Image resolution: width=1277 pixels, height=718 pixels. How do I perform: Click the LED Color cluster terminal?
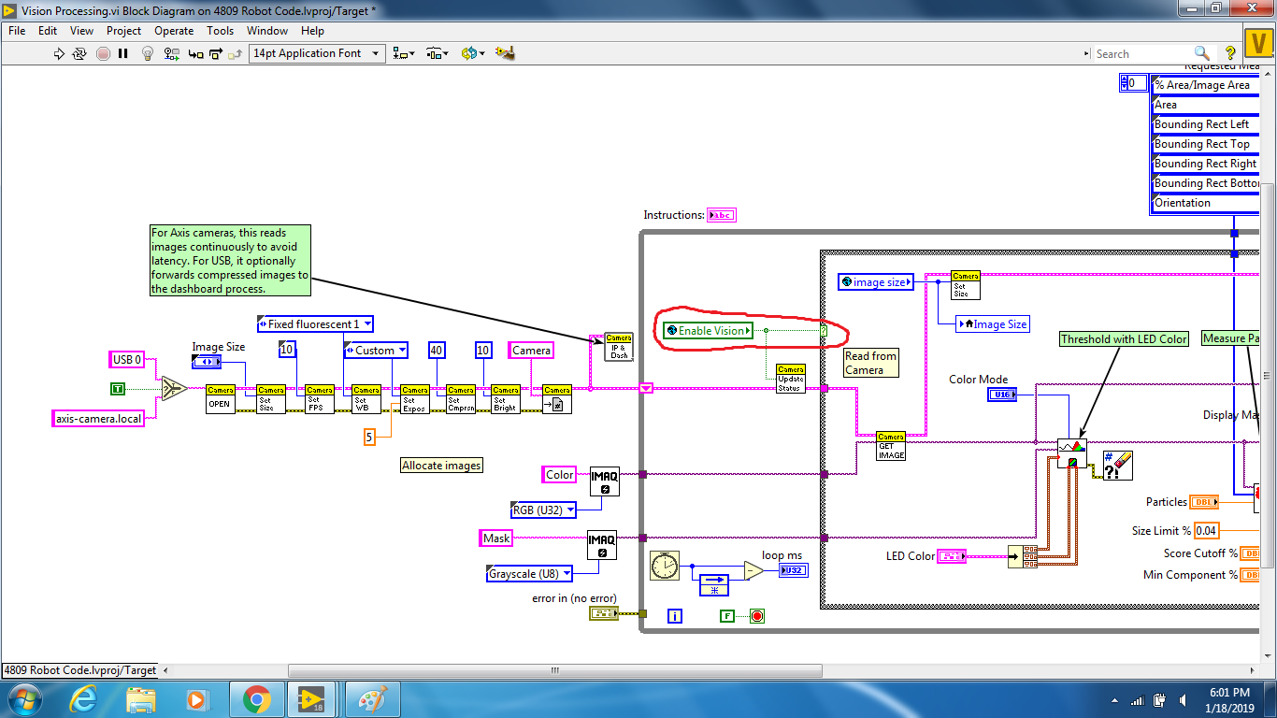point(952,556)
